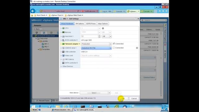Click the VMCI device icon

click(63, 59)
